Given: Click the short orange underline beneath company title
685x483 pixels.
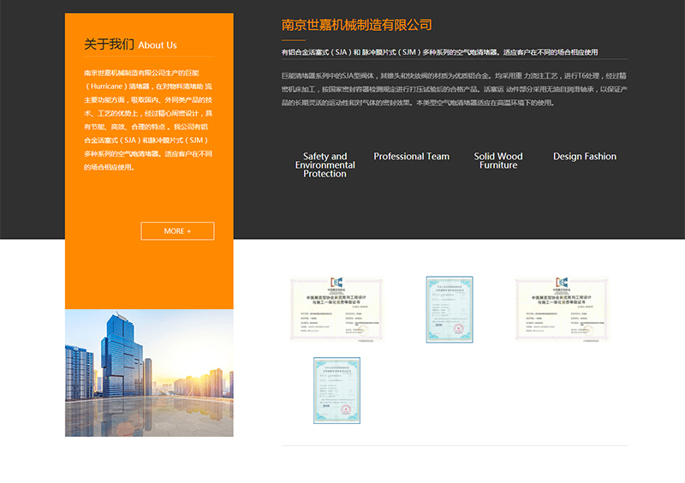Looking at the screenshot, I should point(294,40).
